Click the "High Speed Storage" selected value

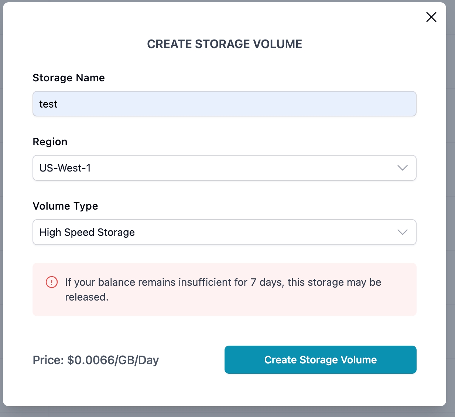click(87, 232)
